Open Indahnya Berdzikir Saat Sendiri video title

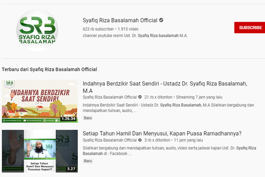tap(165, 87)
